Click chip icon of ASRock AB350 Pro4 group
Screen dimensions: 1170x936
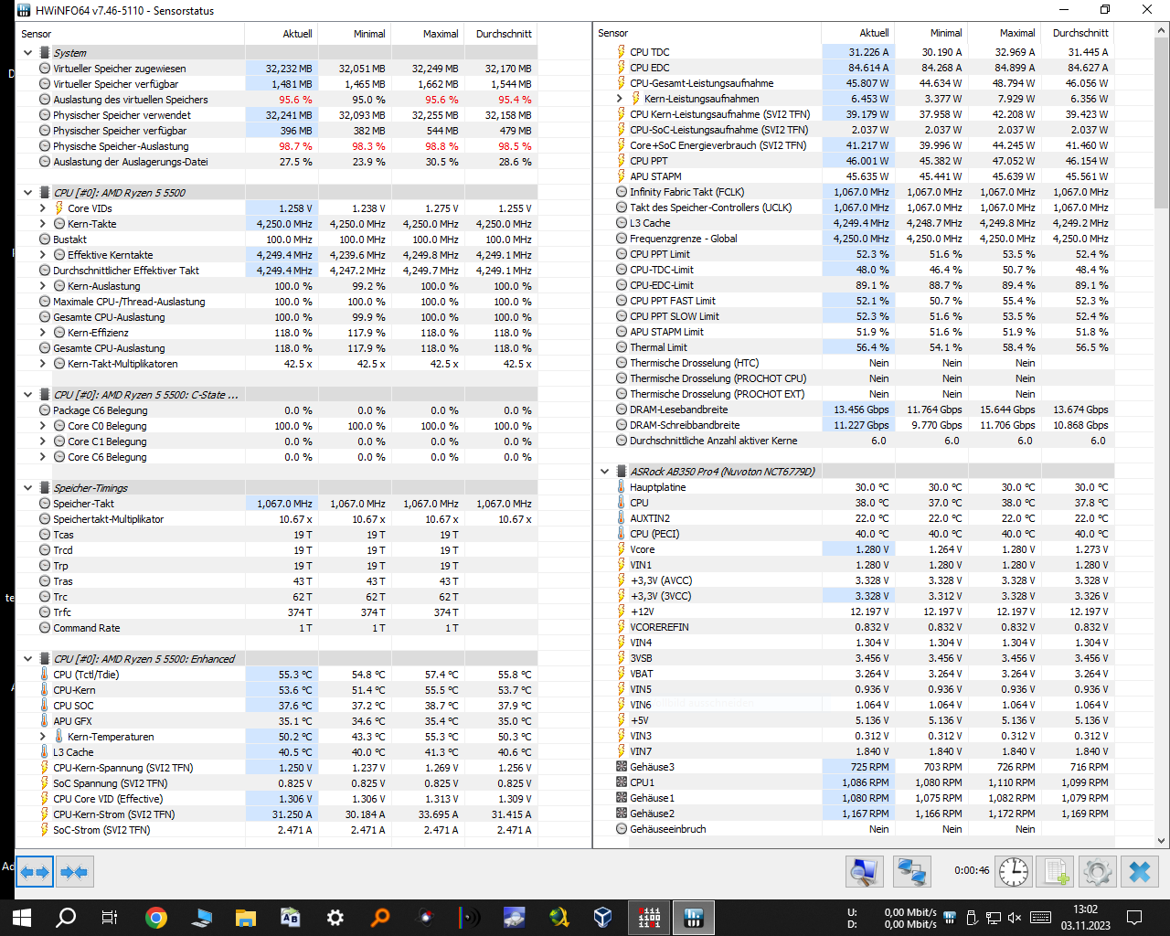622,472
